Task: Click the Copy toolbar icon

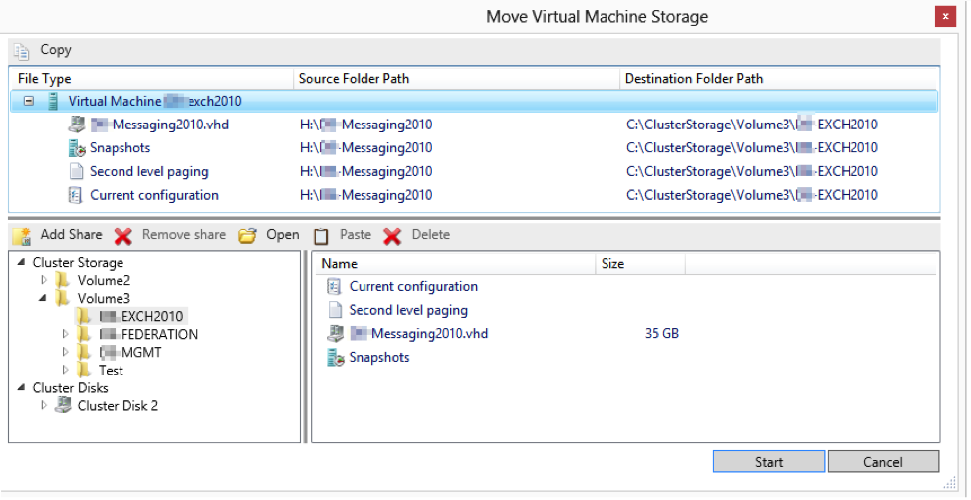Action: tap(22, 50)
